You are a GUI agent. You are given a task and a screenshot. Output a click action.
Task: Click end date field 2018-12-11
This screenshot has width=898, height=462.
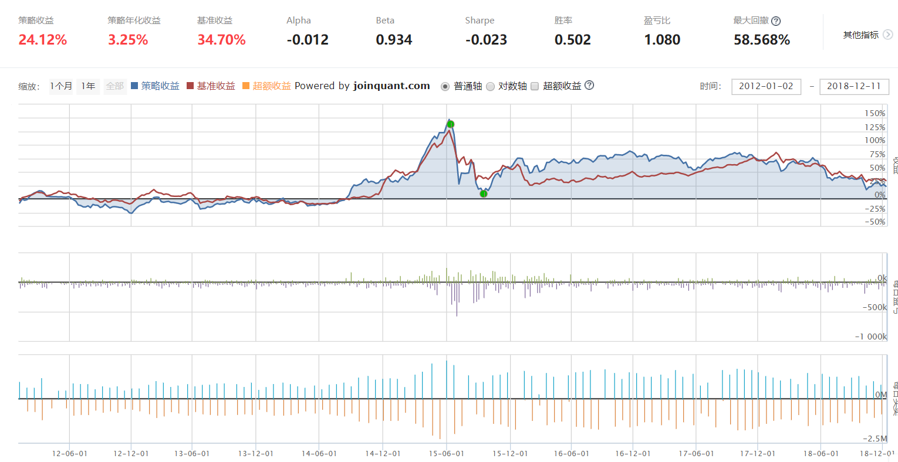854,86
